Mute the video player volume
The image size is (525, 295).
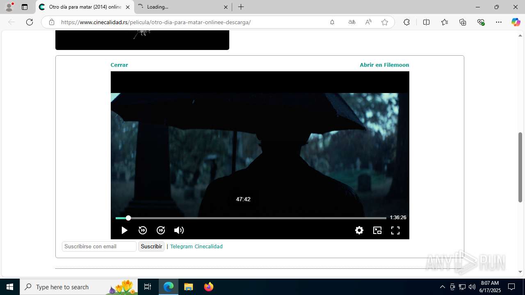click(x=179, y=230)
